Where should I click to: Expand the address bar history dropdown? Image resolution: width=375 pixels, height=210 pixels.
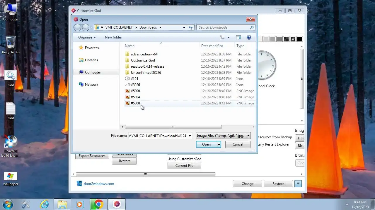tap(184, 27)
